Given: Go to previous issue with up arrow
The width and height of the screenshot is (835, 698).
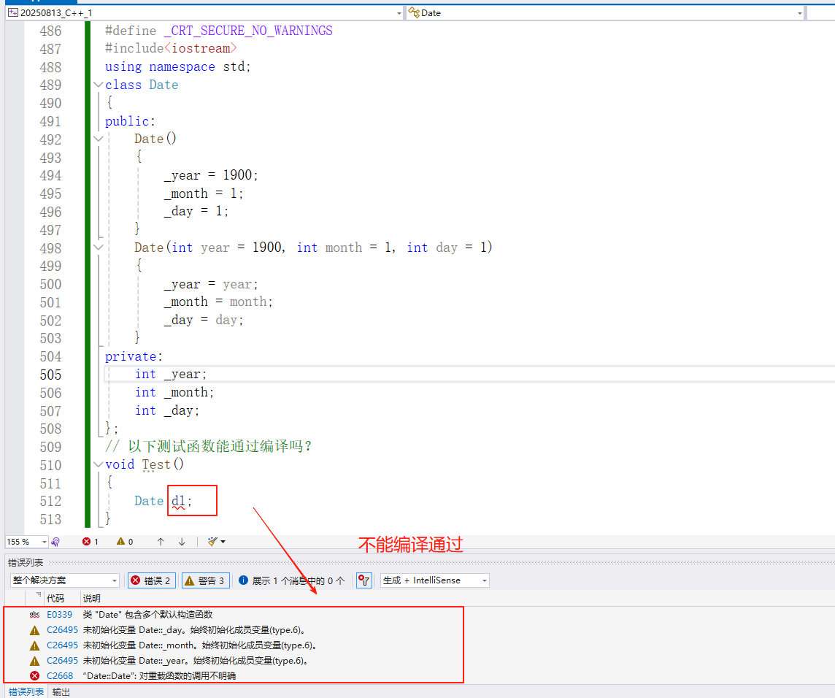Looking at the screenshot, I should [161, 542].
